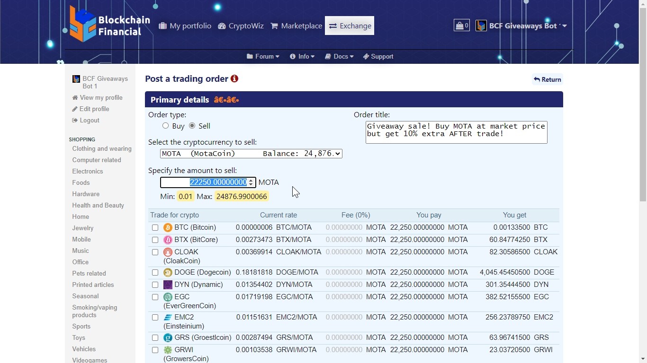Open the shopping cart icon
This screenshot has height=363, width=647.
[x=461, y=26]
